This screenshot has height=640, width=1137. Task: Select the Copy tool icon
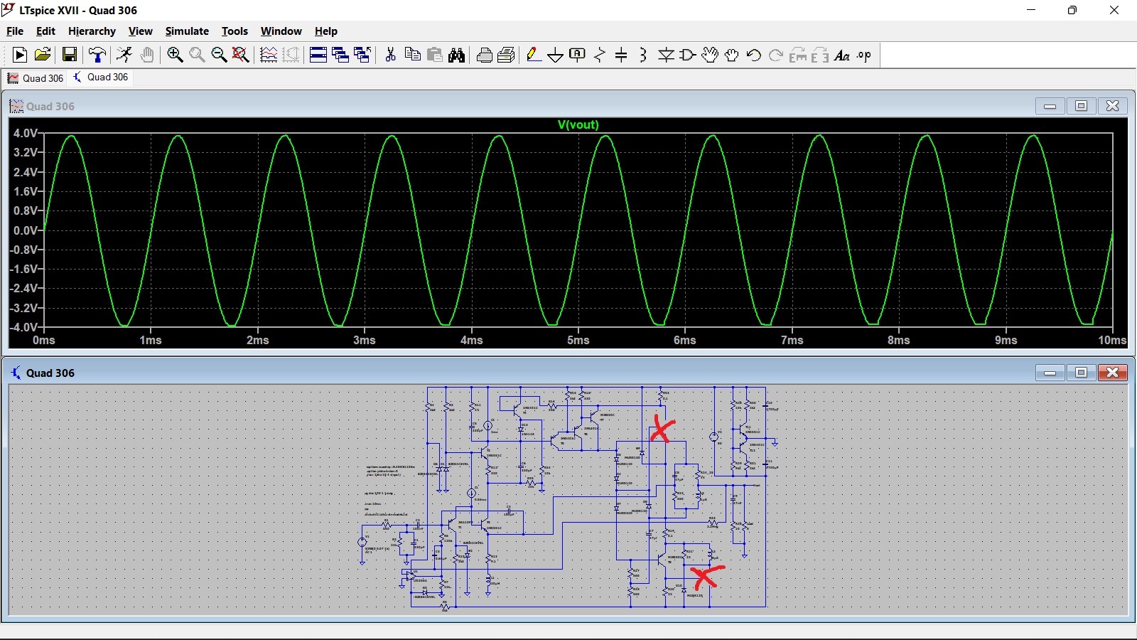(412, 55)
